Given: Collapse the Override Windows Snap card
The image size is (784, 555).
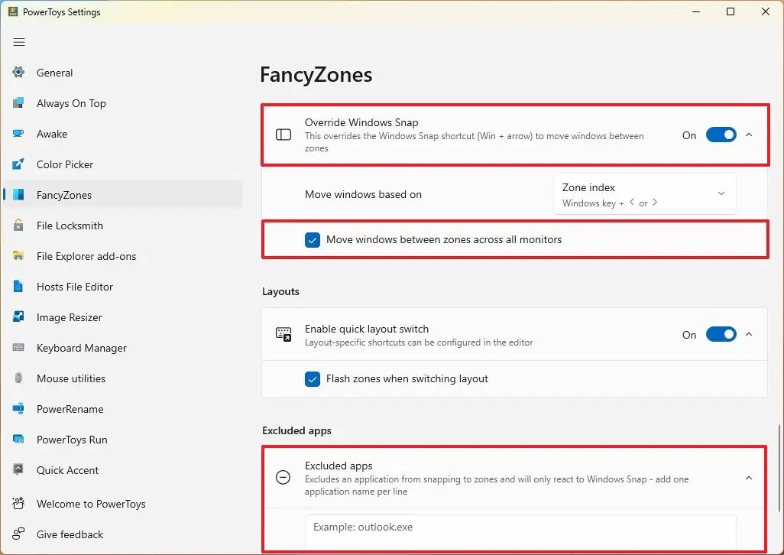Looking at the screenshot, I should [x=749, y=135].
